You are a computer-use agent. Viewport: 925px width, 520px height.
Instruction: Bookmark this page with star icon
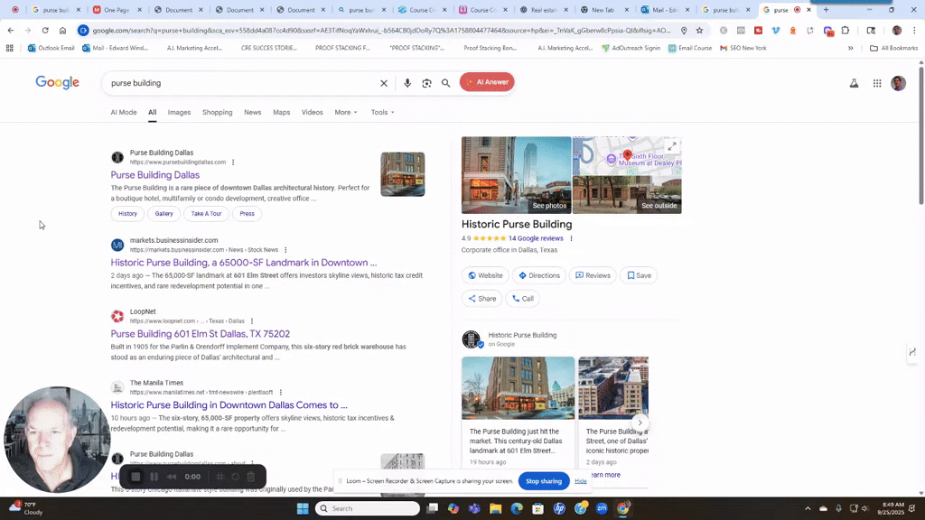[699, 30]
